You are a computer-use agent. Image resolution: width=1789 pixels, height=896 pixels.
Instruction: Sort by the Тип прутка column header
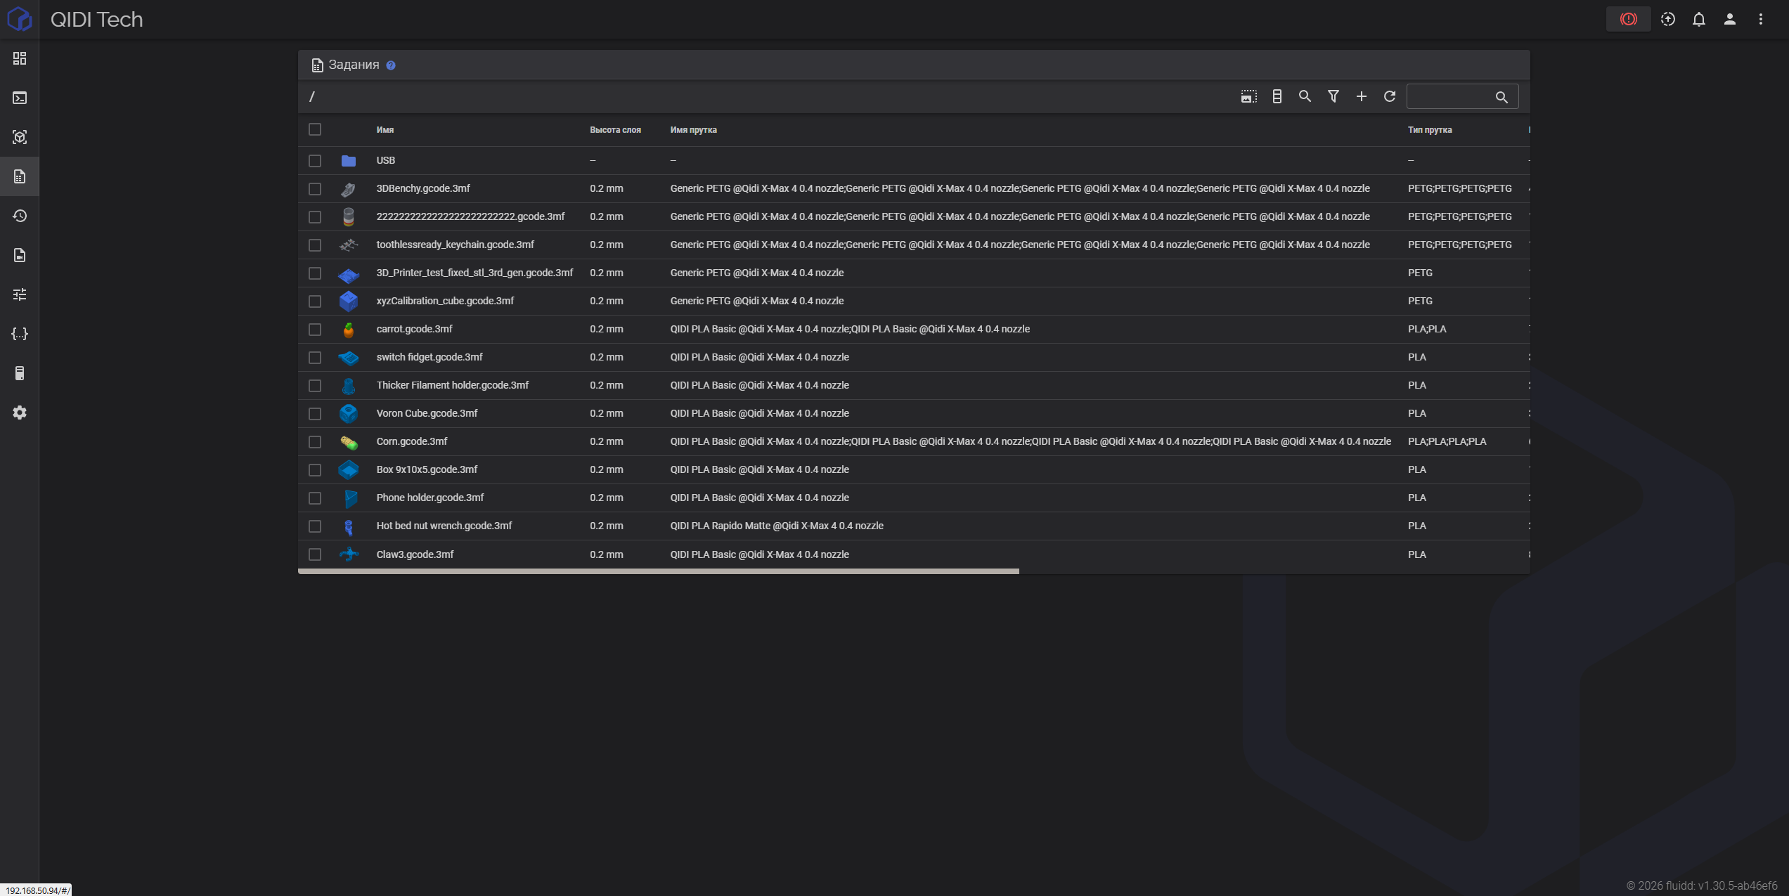coord(1429,130)
